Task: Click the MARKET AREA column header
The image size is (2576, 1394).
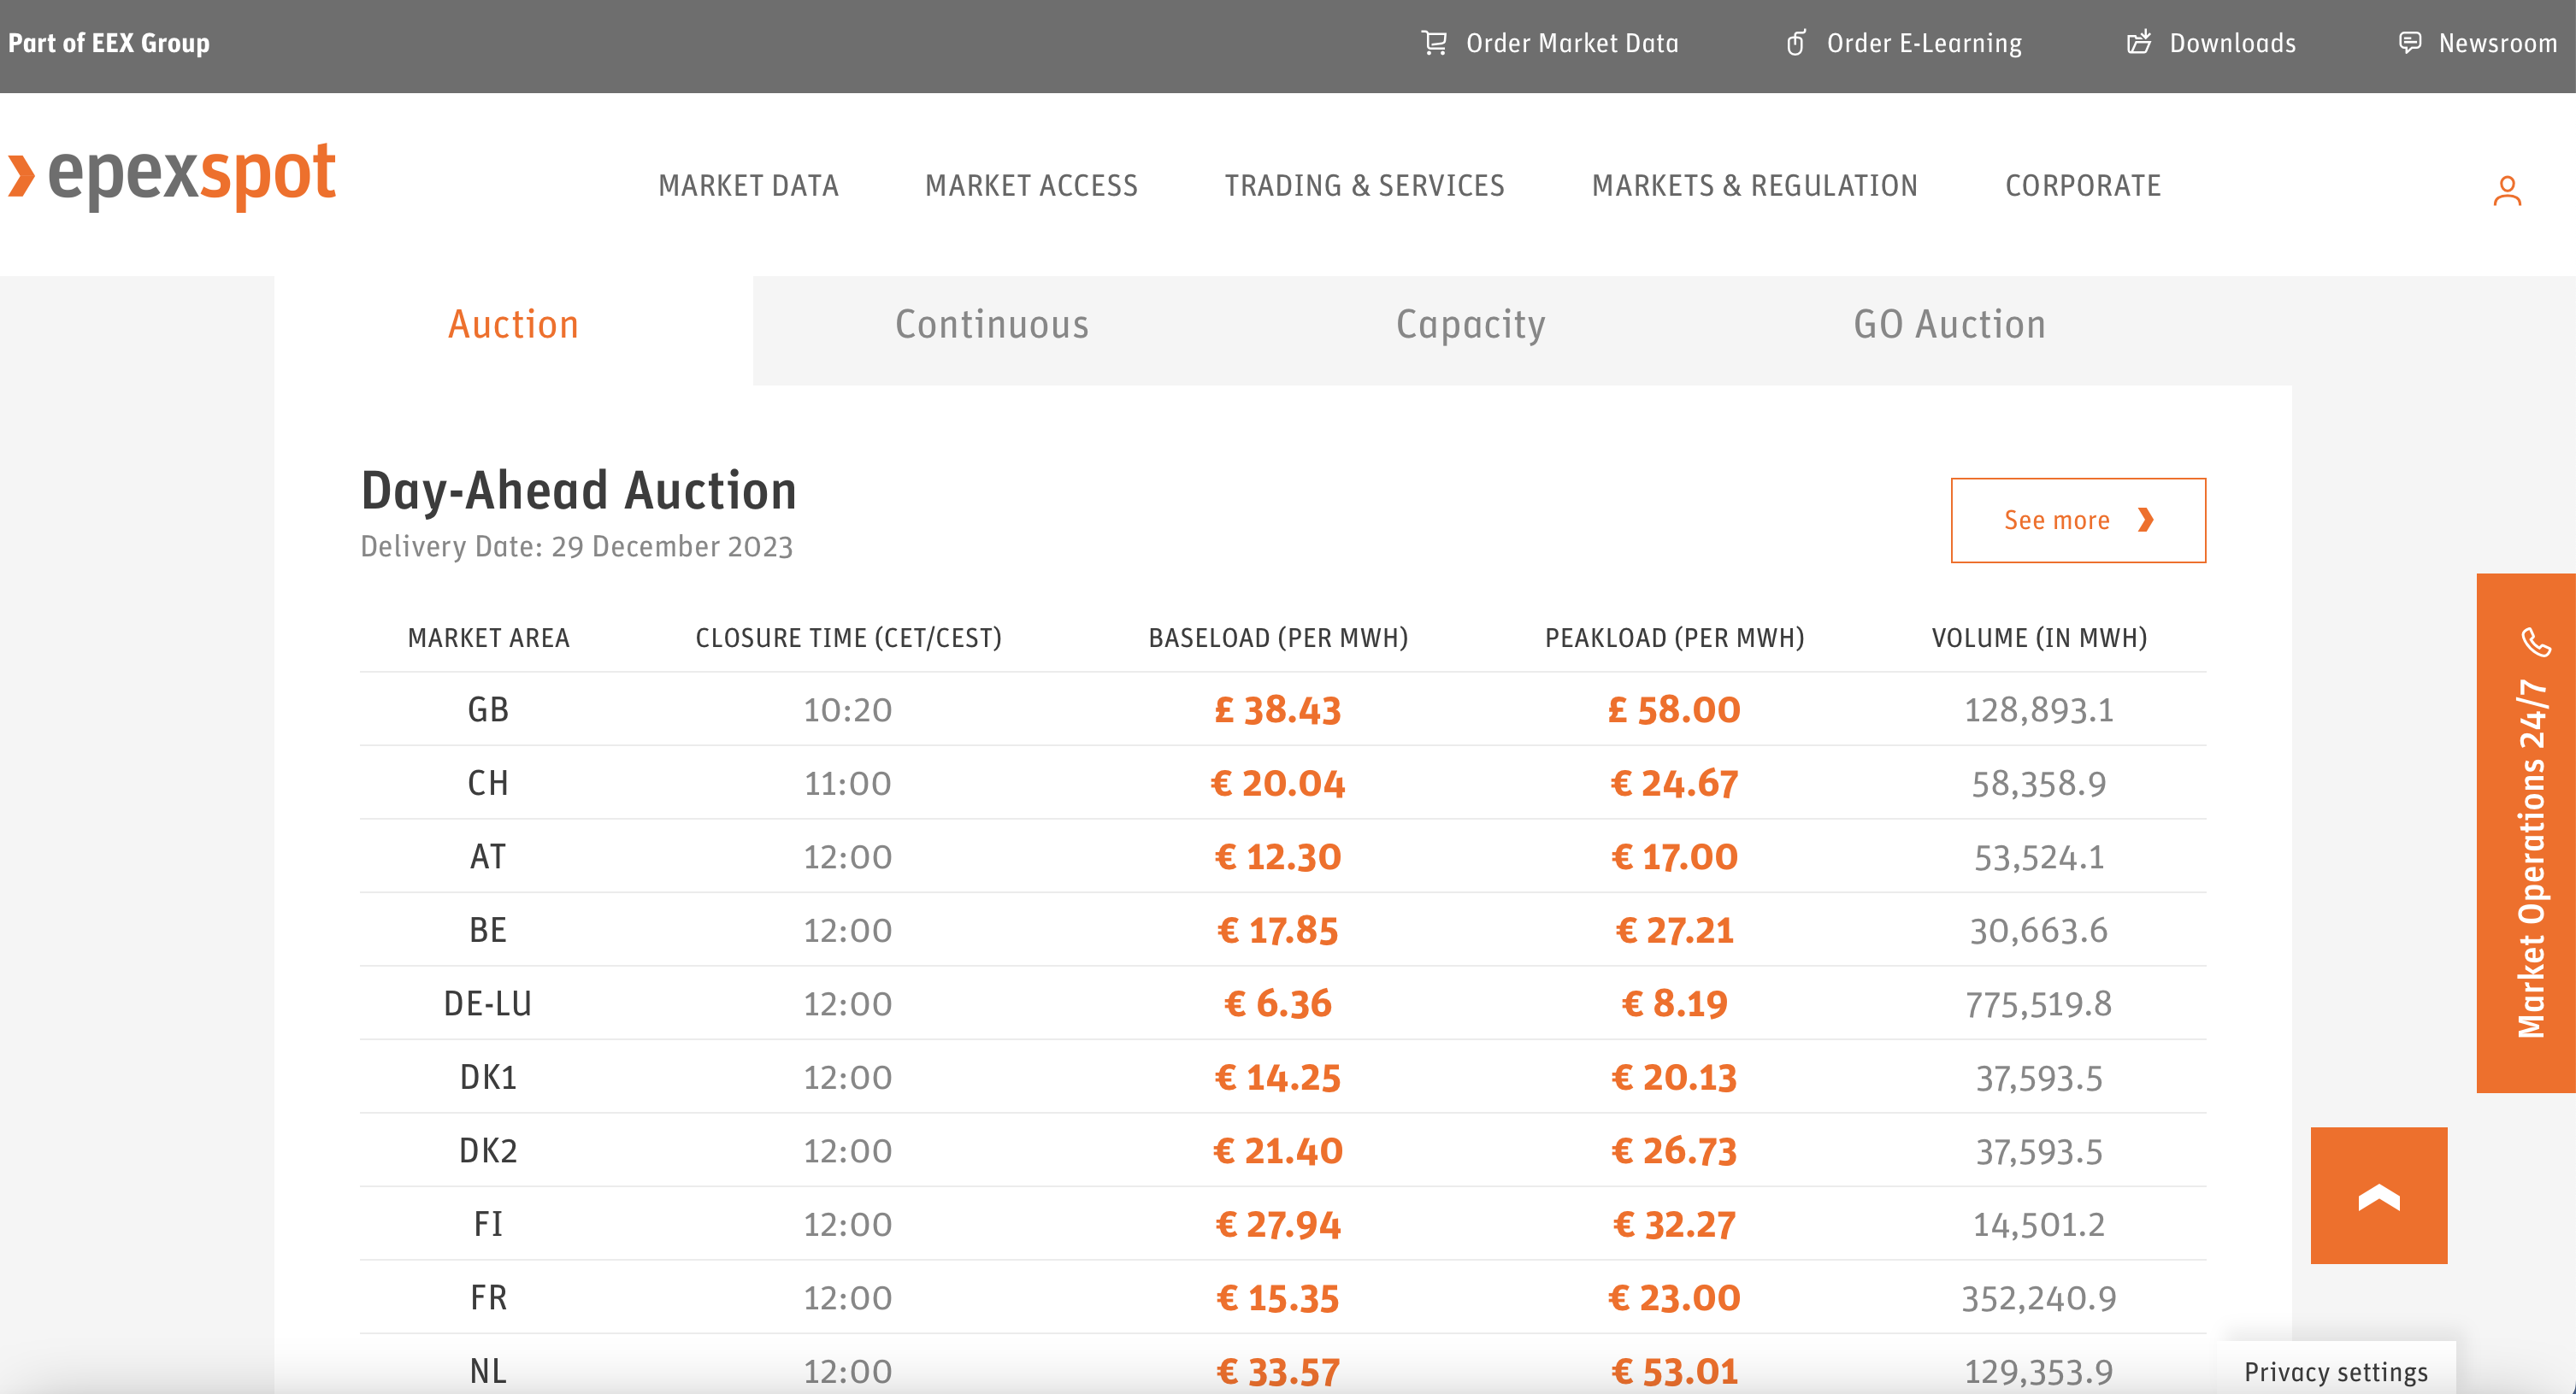Action: pos(488,638)
